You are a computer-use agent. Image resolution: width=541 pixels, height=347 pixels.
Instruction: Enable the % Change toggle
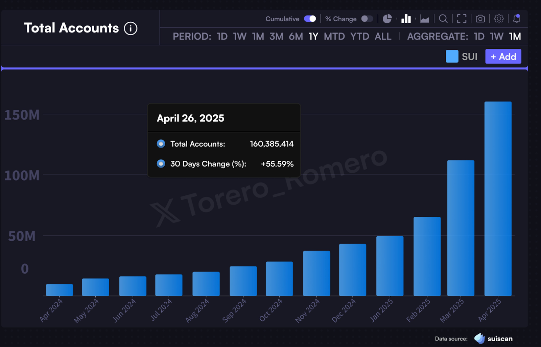[x=367, y=19]
